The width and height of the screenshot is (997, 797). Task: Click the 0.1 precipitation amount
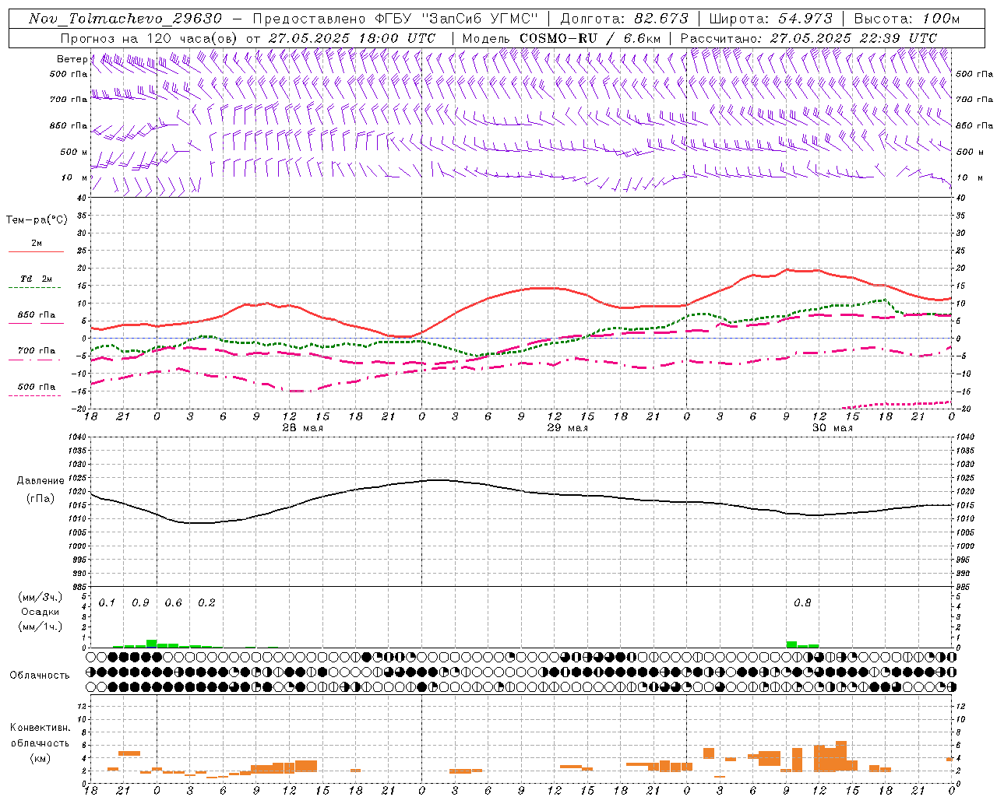point(107,602)
